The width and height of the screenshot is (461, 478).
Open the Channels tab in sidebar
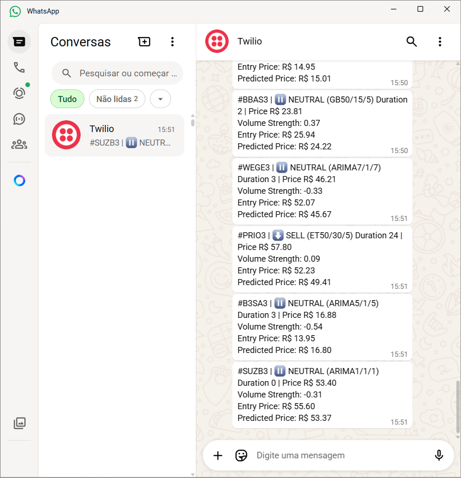point(19,119)
